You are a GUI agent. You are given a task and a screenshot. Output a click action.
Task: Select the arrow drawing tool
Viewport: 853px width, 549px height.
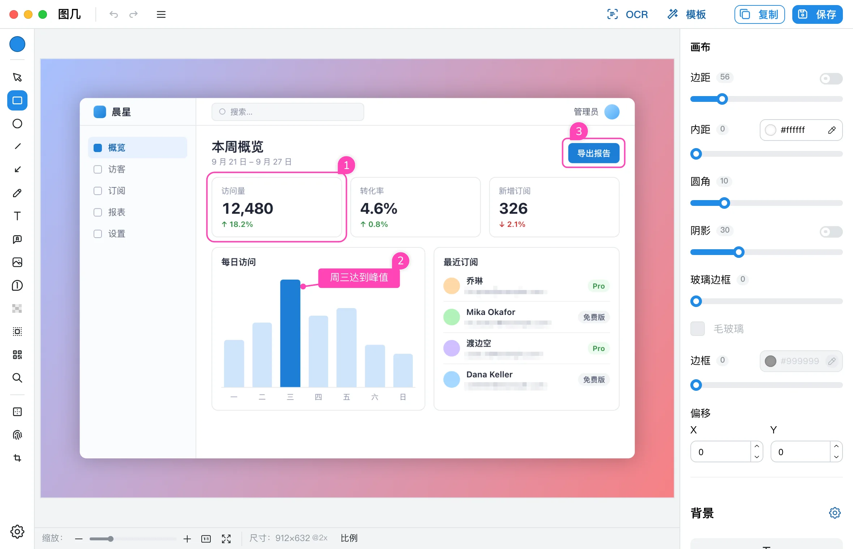click(17, 169)
